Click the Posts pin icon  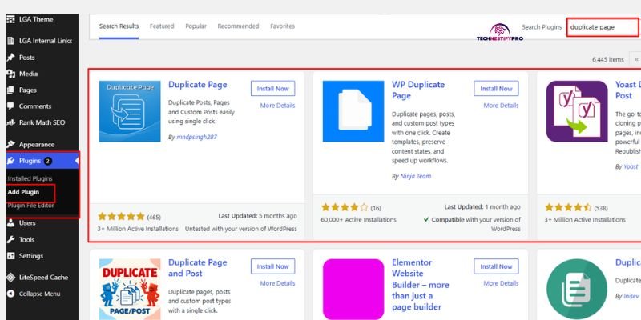pyautogui.click(x=10, y=58)
